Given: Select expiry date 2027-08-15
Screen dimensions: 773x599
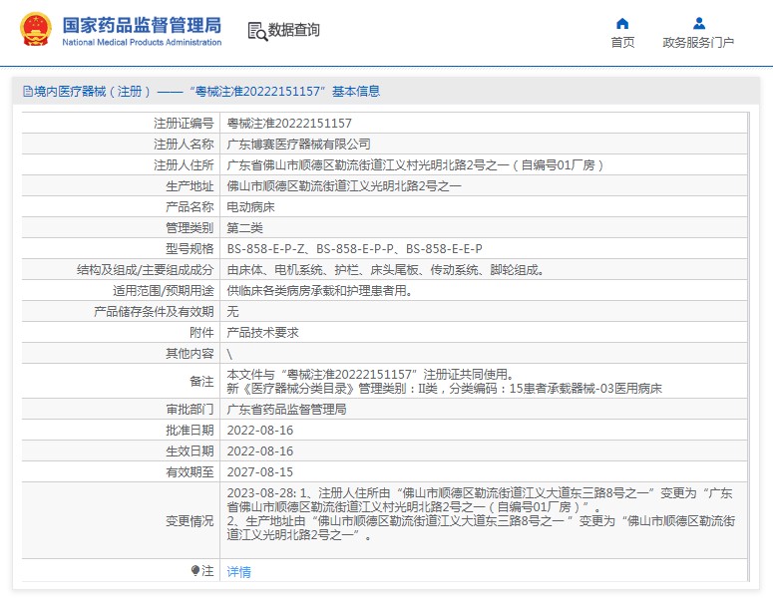Looking at the screenshot, I should [259, 471].
